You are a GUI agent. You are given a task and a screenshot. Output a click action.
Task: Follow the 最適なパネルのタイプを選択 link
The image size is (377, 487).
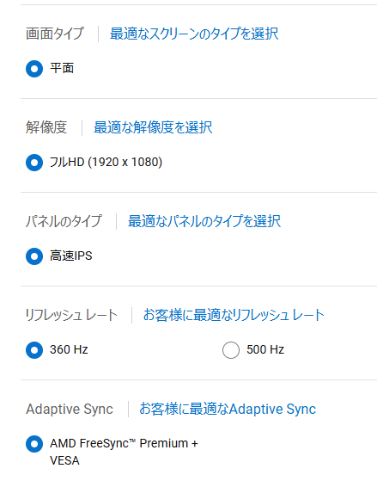(x=204, y=221)
